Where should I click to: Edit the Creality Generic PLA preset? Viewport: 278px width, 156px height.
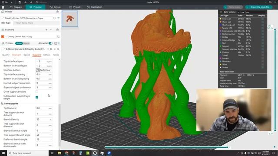[x=58, y=36]
